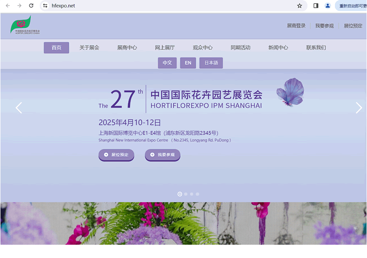The image size is (367, 258).
Task: Click the 我要参观 banner button
Action: (x=163, y=155)
